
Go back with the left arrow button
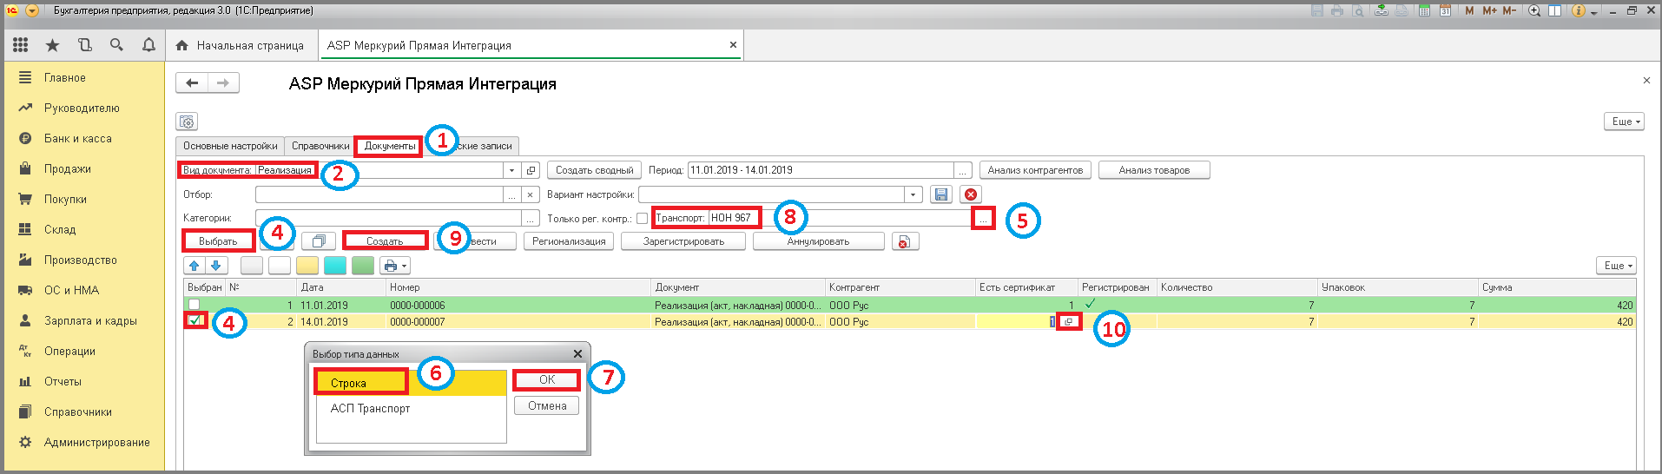pyautogui.click(x=192, y=82)
